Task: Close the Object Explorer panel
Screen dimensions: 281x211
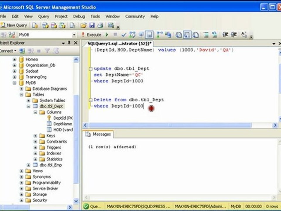Action: pos(76,43)
